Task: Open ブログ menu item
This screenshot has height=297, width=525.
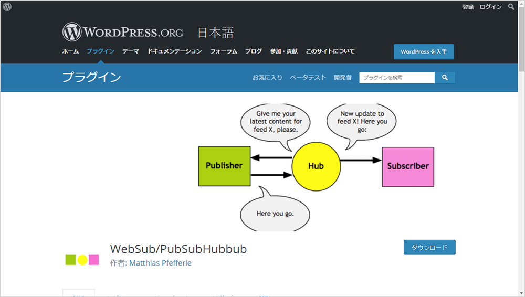Action: point(254,51)
